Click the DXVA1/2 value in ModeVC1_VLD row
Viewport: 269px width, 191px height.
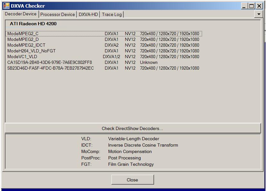(111, 57)
